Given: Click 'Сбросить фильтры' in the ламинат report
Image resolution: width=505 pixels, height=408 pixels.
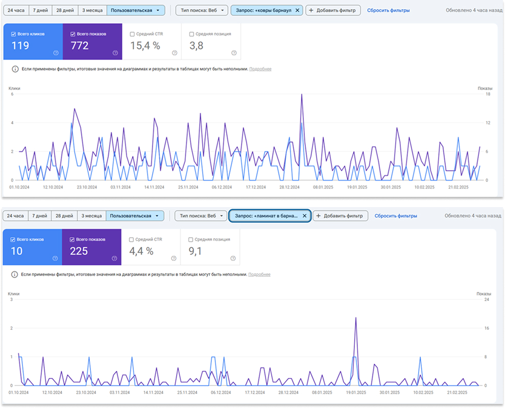Looking at the screenshot, I should (x=396, y=216).
